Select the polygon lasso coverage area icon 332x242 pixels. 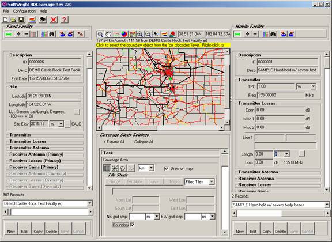coord(123,168)
